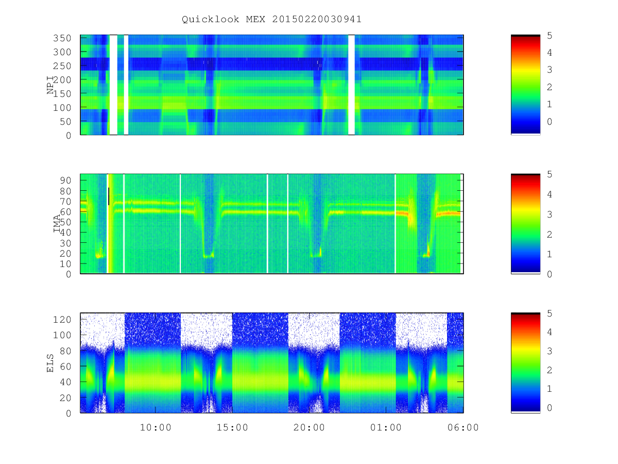Viewport: 618px width, 464px height.
Task: Click the 10:00 time tick label
Action: click(x=156, y=427)
